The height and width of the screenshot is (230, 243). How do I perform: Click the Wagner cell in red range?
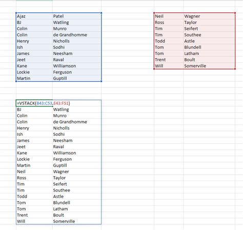(x=209, y=16)
